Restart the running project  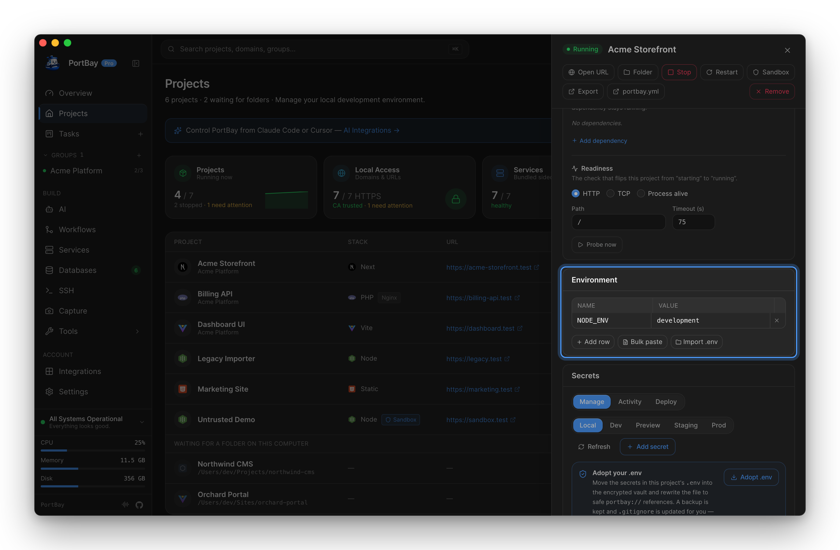[722, 72]
